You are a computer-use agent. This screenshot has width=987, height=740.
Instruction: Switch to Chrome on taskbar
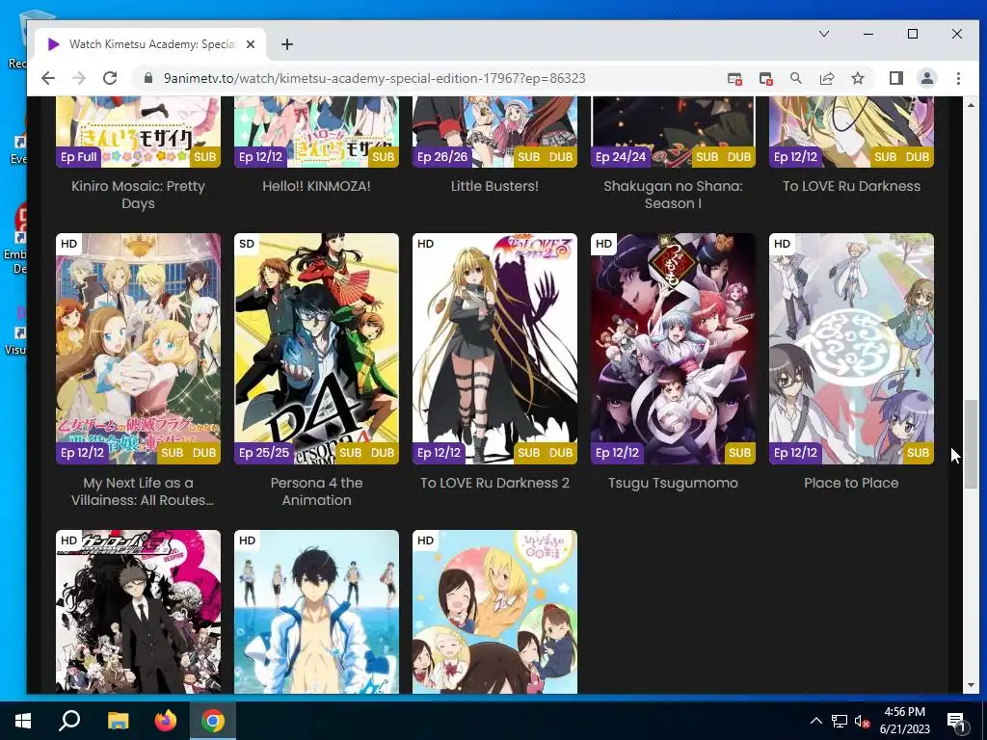coord(213,721)
